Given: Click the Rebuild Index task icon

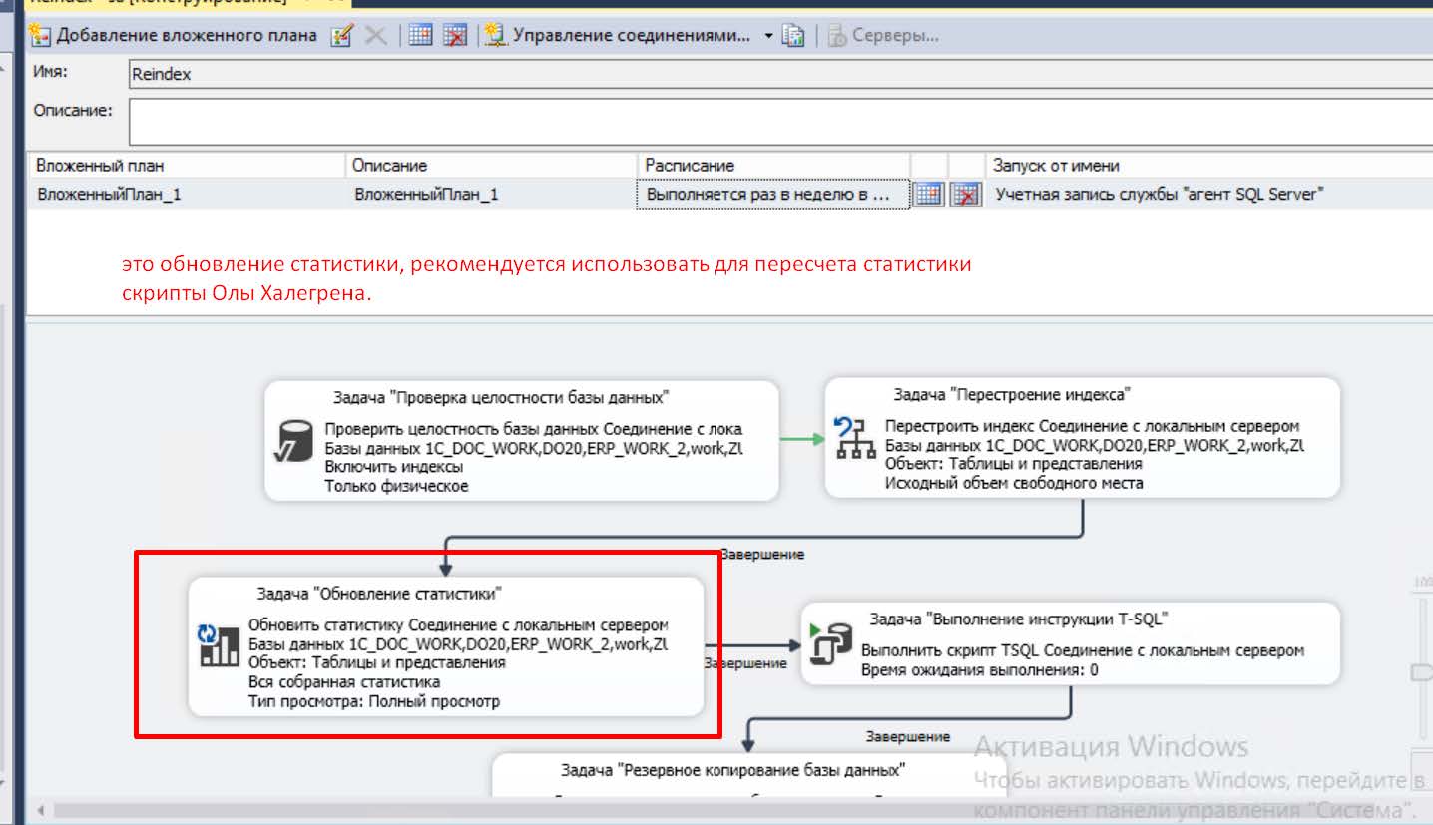Looking at the screenshot, I should click(x=854, y=439).
